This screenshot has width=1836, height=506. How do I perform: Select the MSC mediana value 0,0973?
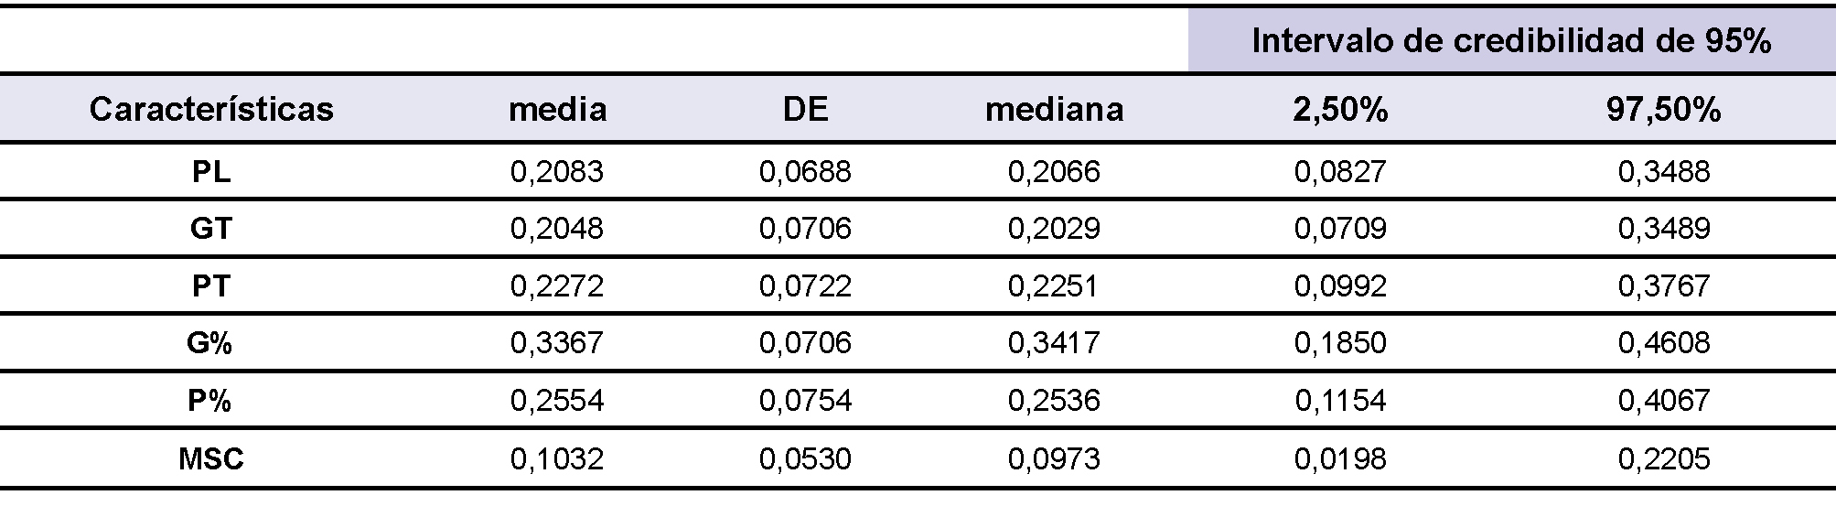[1054, 458]
